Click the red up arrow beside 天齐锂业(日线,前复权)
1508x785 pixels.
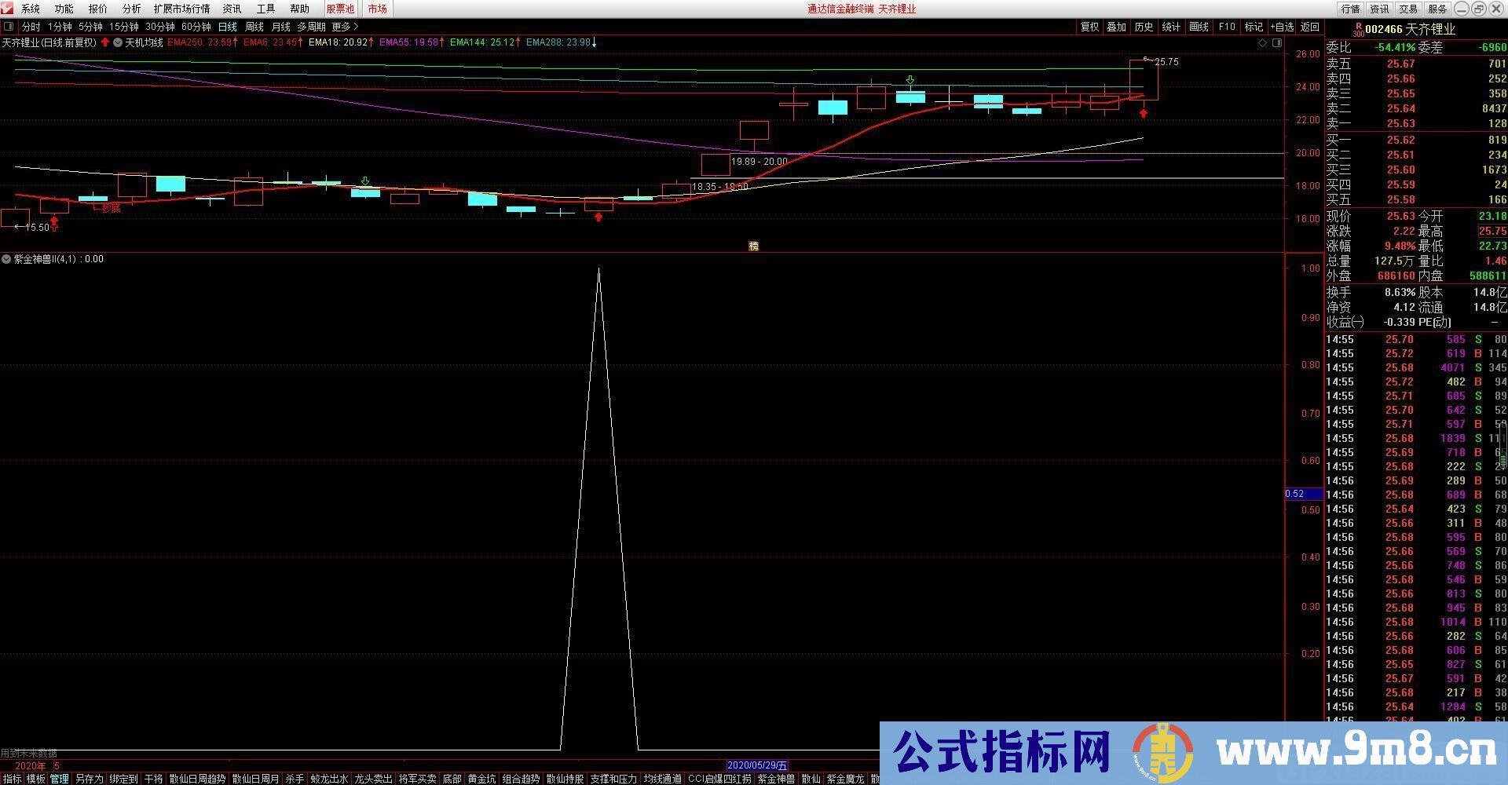click(x=105, y=42)
